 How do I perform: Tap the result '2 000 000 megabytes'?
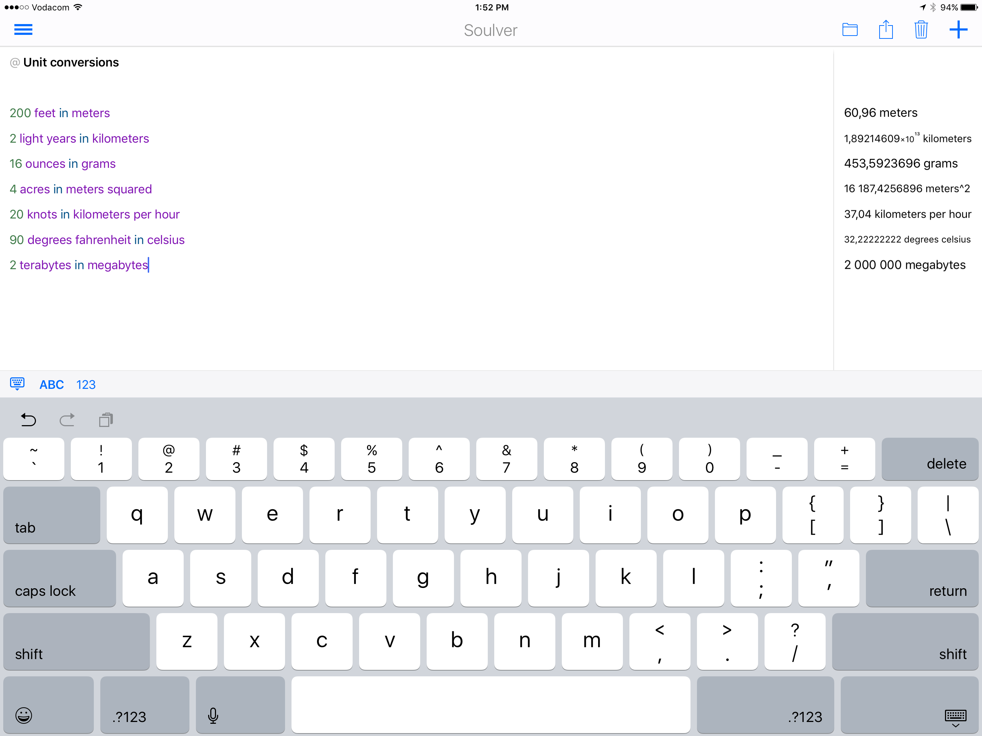(905, 265)
